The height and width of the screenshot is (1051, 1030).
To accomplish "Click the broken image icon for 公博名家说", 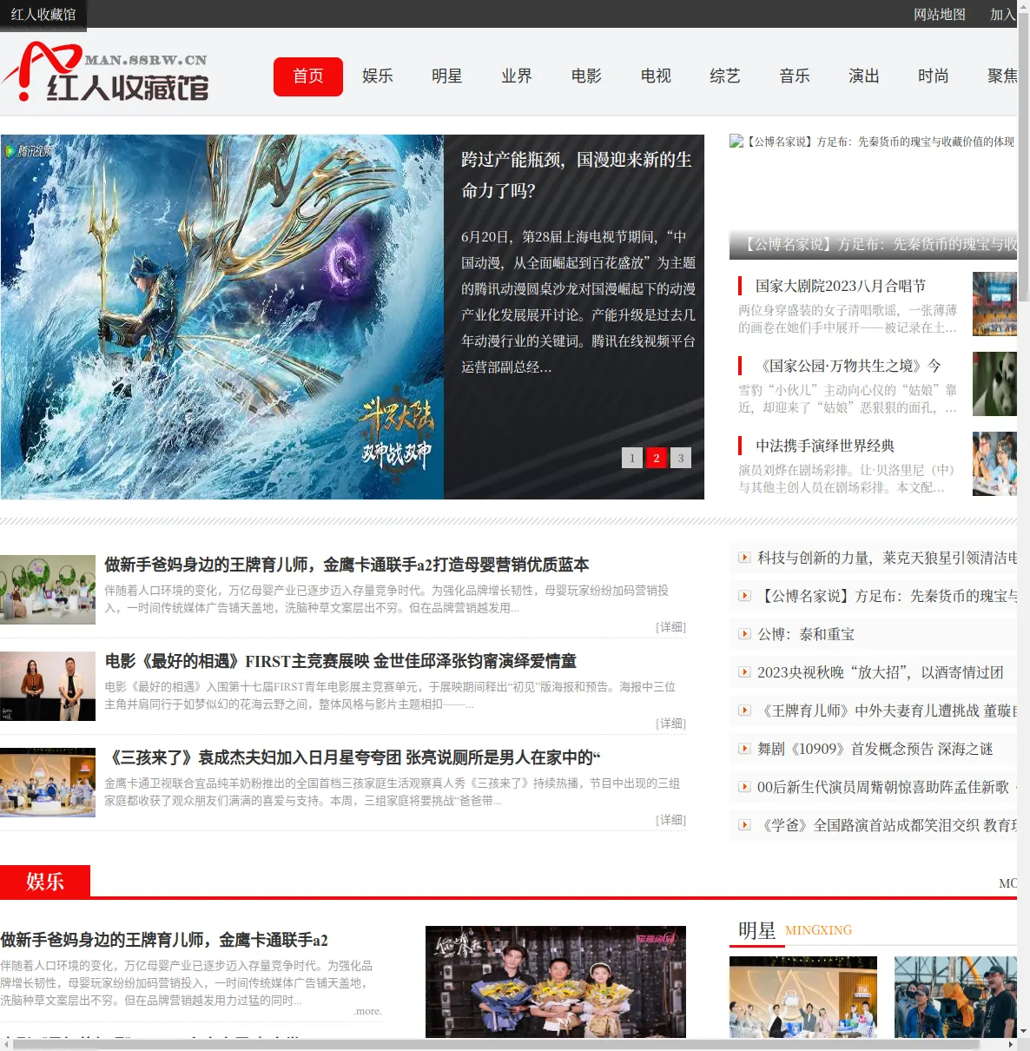I will [736, 141].
